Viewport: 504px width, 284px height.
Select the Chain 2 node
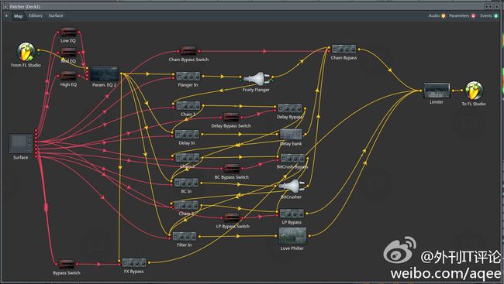[188, 158]
